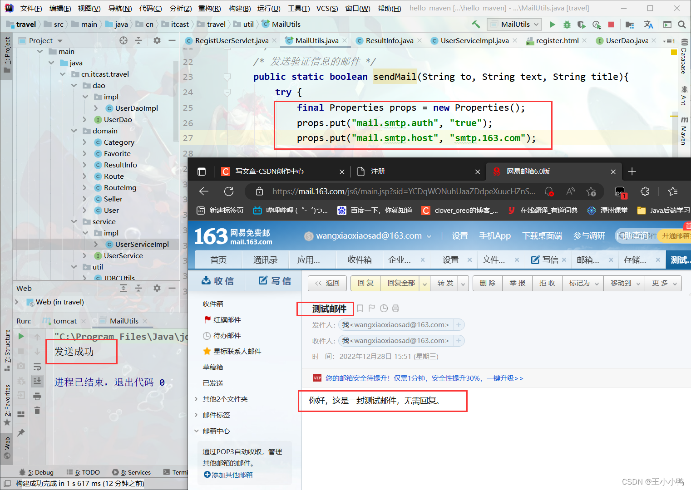Build project with hammer icon
691x490 pixels.
click(476, 24)
